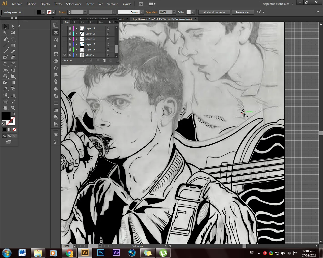Unlock Layer 19 via its lock icon
323x258 pixels.
point(70,34)
